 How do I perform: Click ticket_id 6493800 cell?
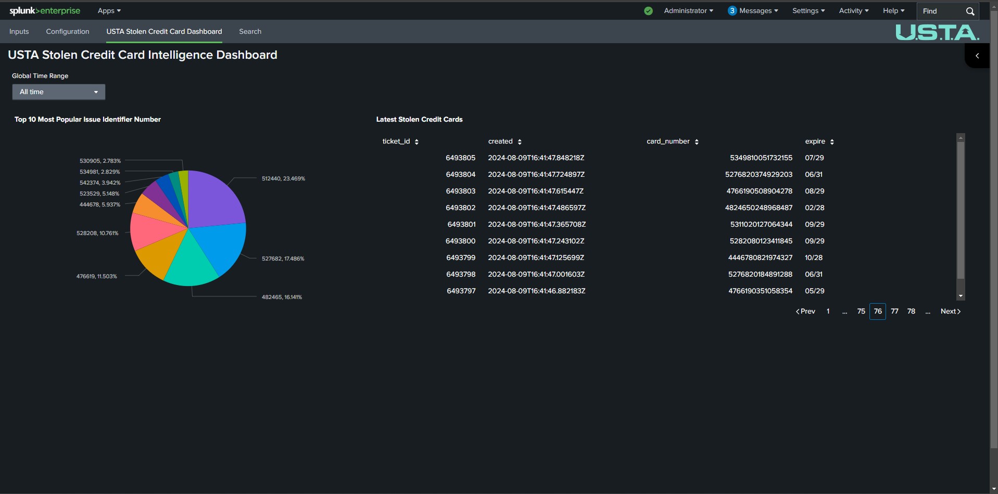[x=460, y=241]
